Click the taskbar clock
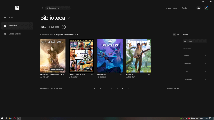The width and height of the screenshot is (214, 120). coord(206,118)
